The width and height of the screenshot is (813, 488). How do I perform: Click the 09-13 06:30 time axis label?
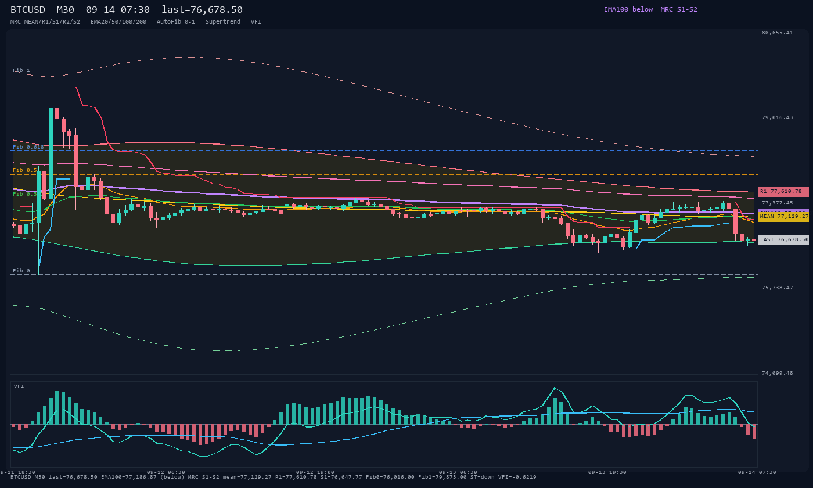[458, 472]
